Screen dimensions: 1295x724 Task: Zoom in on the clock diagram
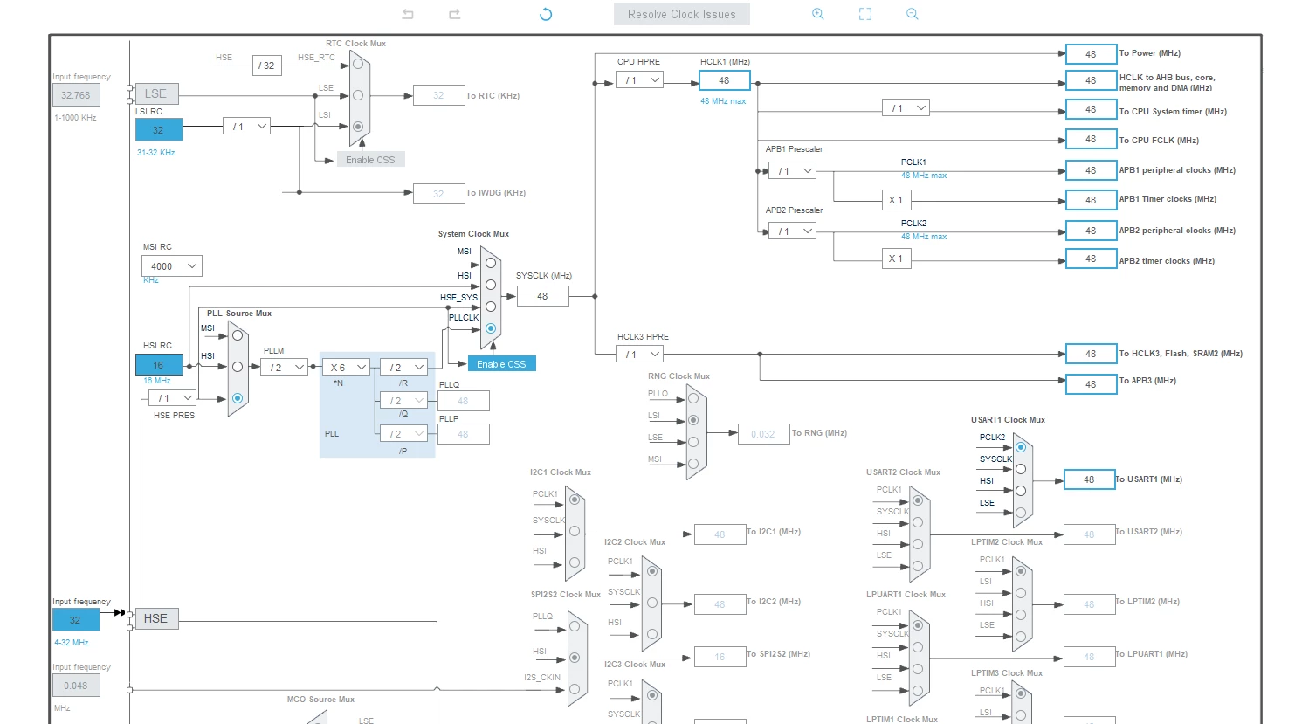pyautogui.click(x=818, y=14)
